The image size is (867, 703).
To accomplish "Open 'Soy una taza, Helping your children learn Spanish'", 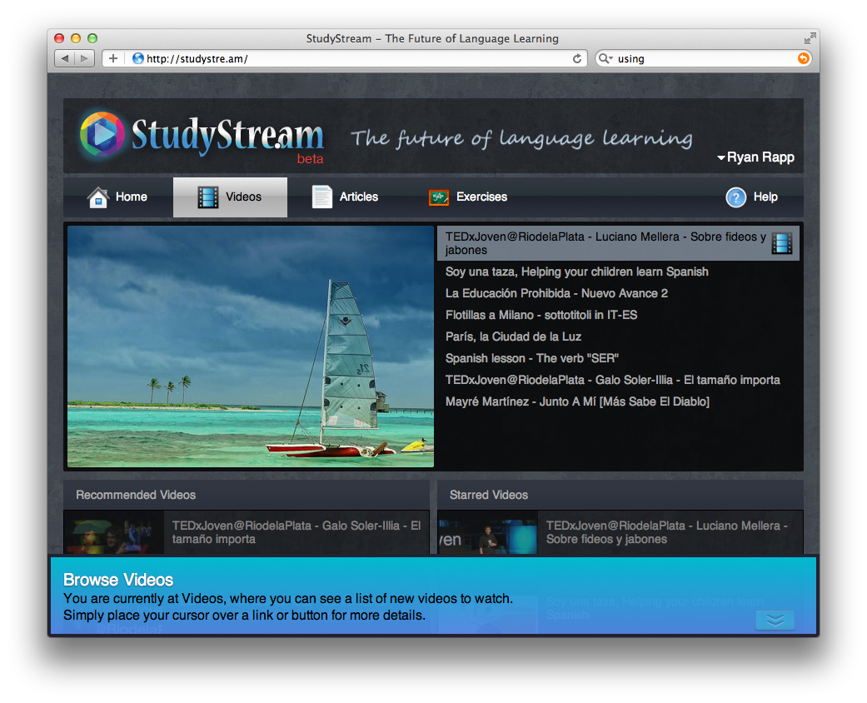I will (576, 272).
